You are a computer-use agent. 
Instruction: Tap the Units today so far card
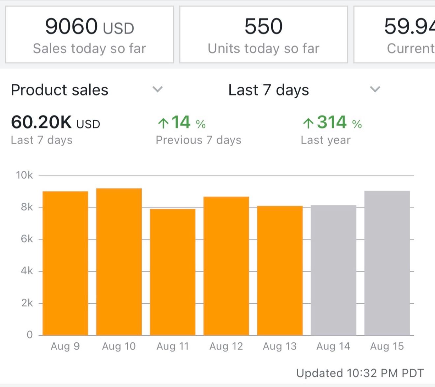click(x=263, y=35)
